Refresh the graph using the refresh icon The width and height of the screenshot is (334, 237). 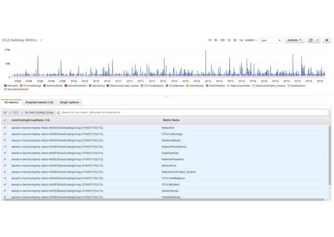(310, 40)
